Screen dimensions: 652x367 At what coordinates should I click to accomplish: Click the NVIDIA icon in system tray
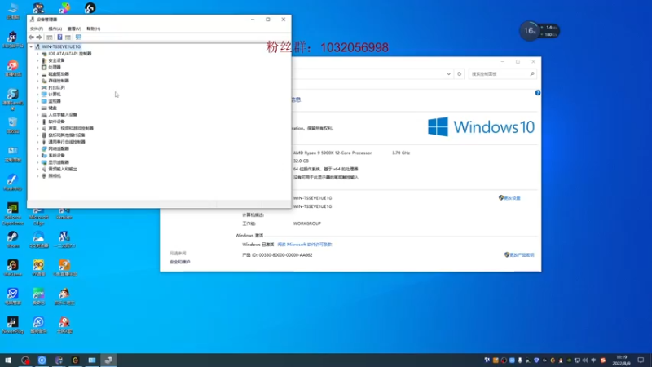(569, 360)
